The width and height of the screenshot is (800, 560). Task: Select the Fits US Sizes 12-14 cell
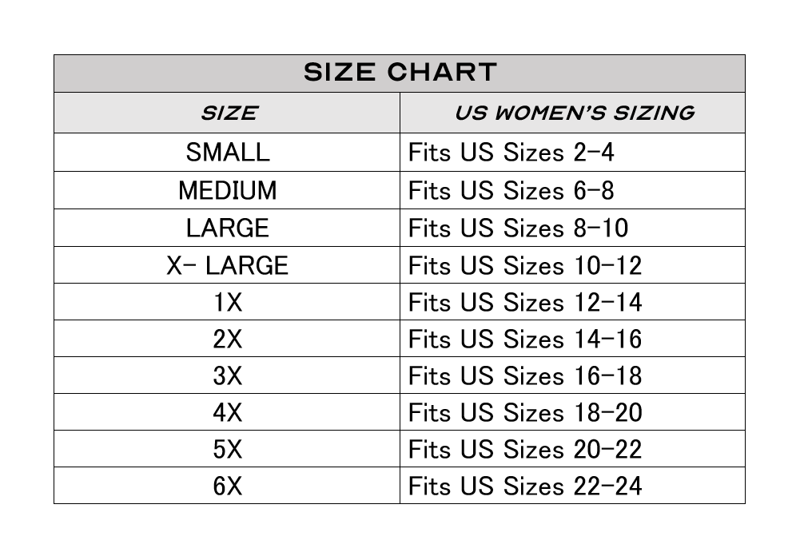[572, 302]
